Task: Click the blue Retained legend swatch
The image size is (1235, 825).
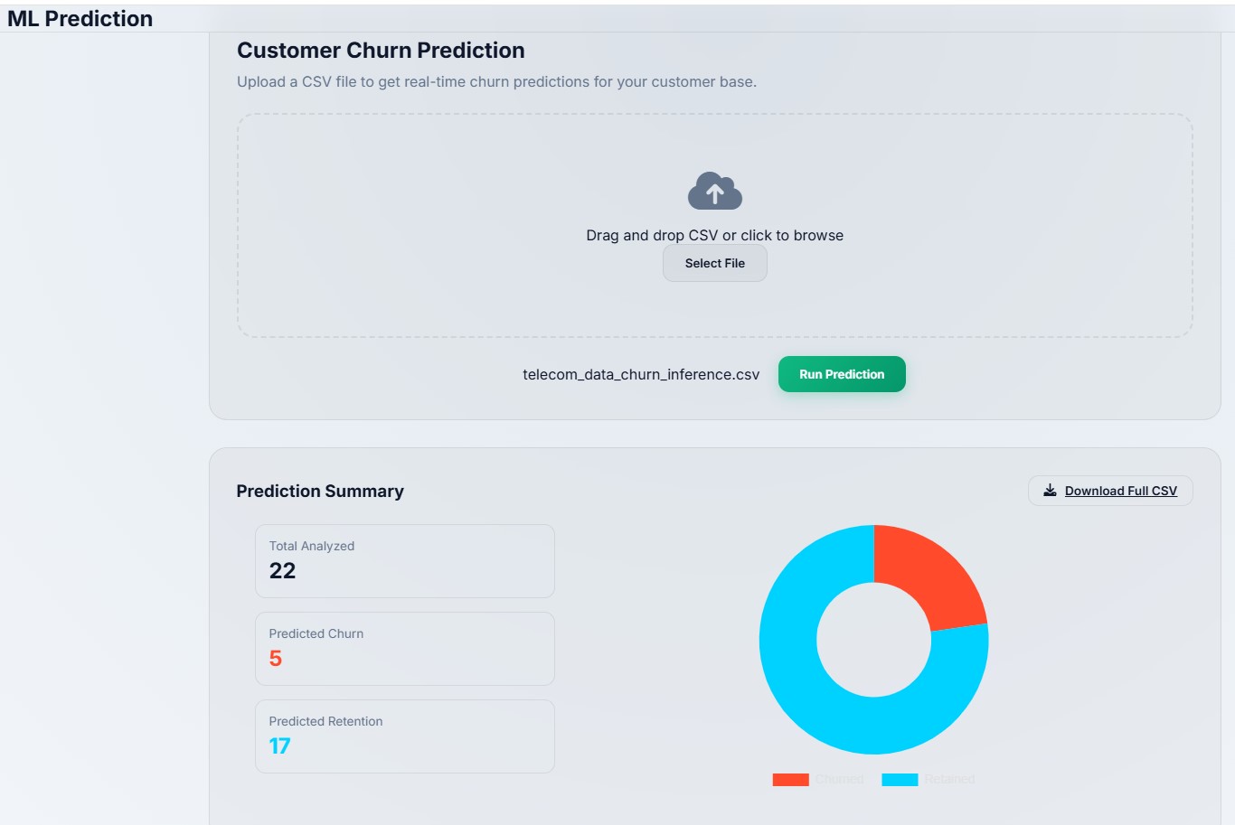Action: tap(900, 779)
